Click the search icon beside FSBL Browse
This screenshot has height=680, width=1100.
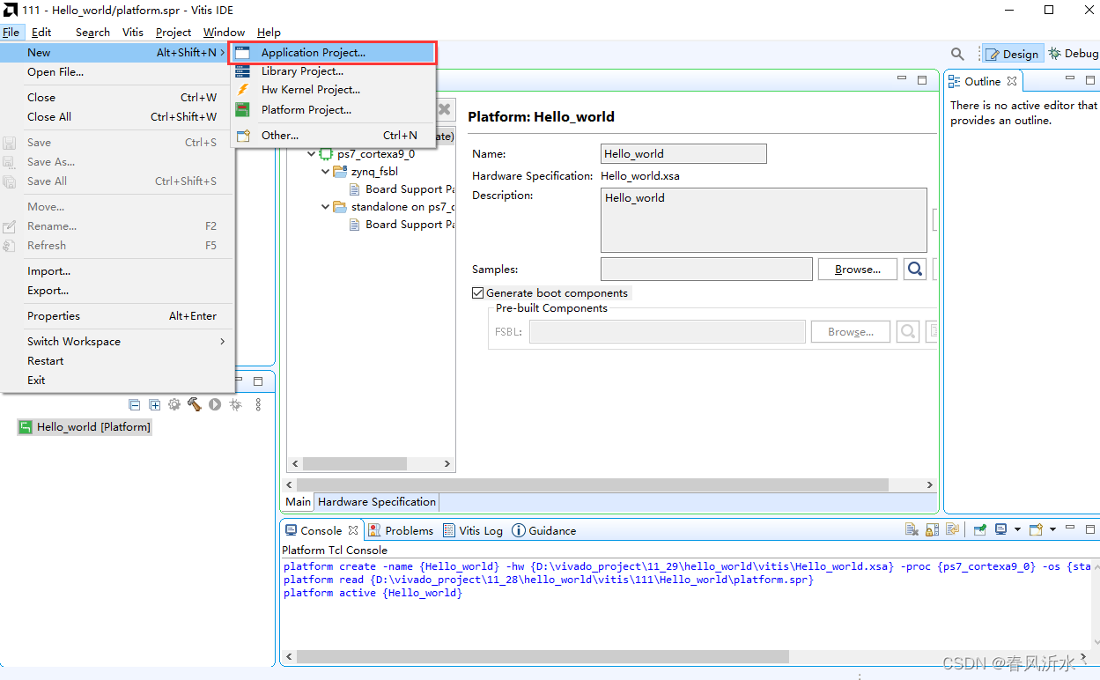tap(907, 332)
